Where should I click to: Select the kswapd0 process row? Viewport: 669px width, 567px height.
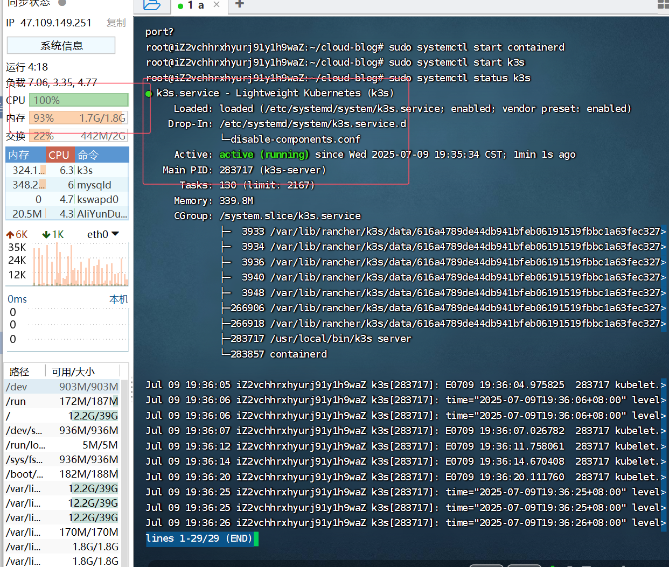point(67,199)
